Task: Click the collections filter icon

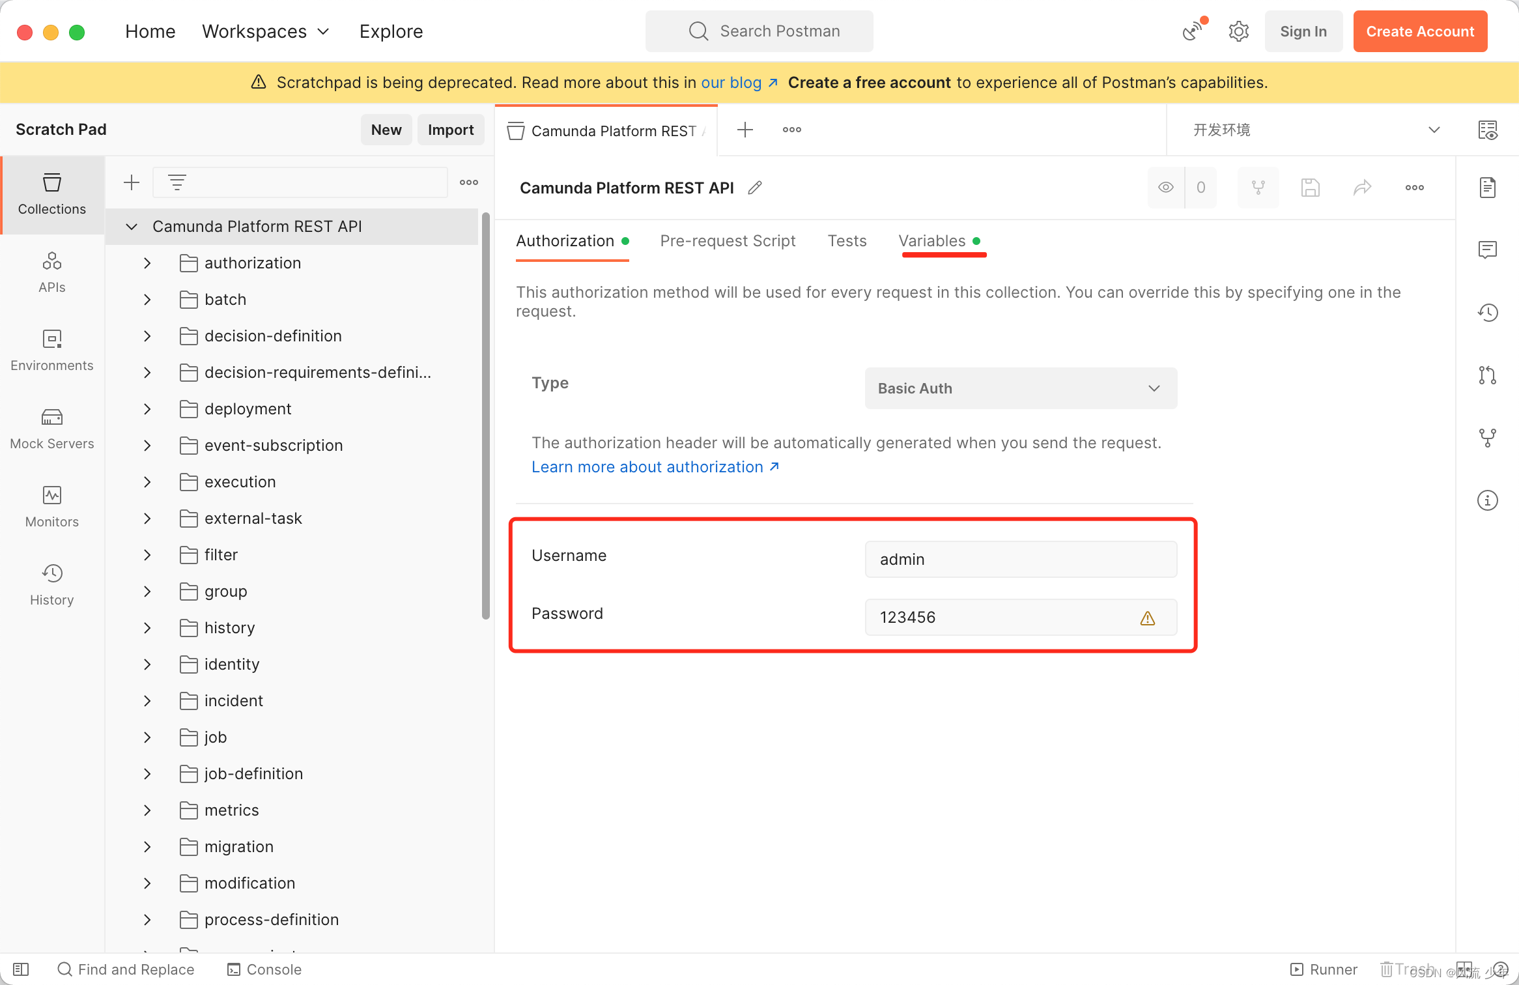Action: (x=177, y=182)
